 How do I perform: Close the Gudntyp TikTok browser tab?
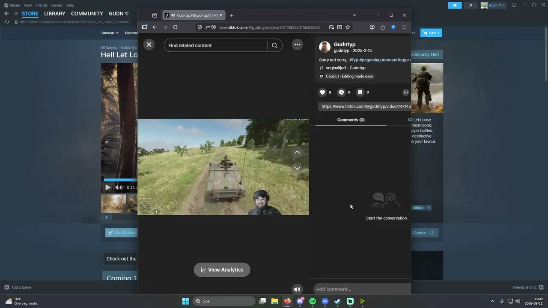tap(221, 15)
